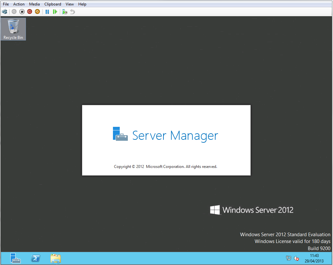Click the muted speaker volume tray icon
Viewport: 333px width, 265px height.
point(296,258)
